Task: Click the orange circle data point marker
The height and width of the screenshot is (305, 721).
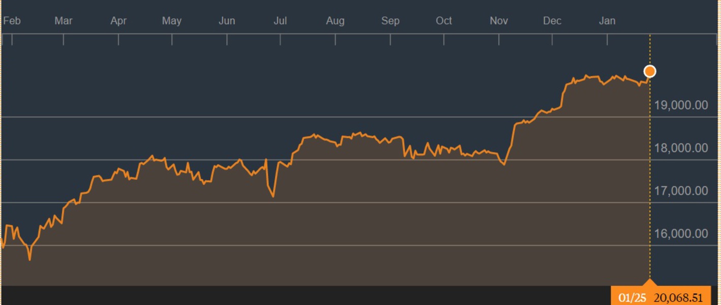Action: [x=649, y=71]
